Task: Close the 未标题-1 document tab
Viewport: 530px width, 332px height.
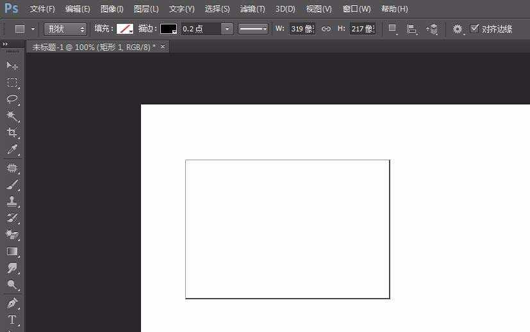Action: point(163,47)
